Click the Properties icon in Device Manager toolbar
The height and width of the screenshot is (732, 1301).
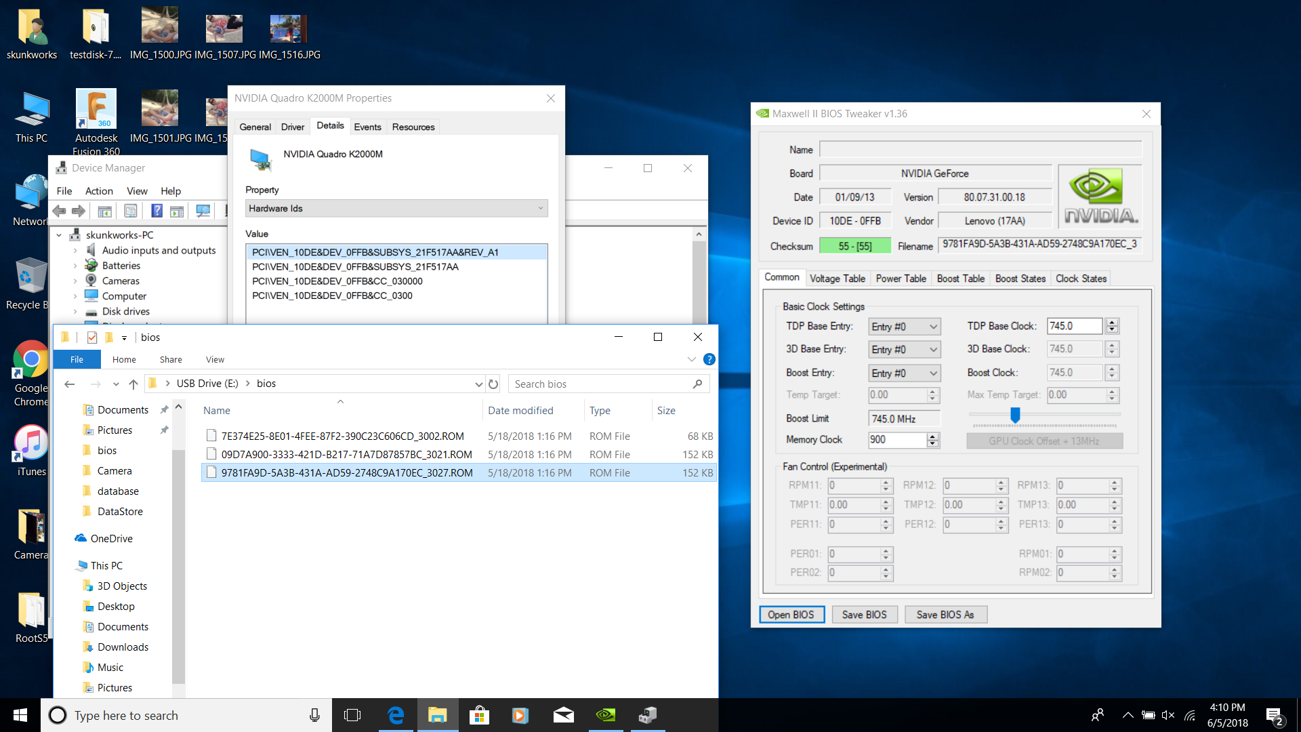130,211
